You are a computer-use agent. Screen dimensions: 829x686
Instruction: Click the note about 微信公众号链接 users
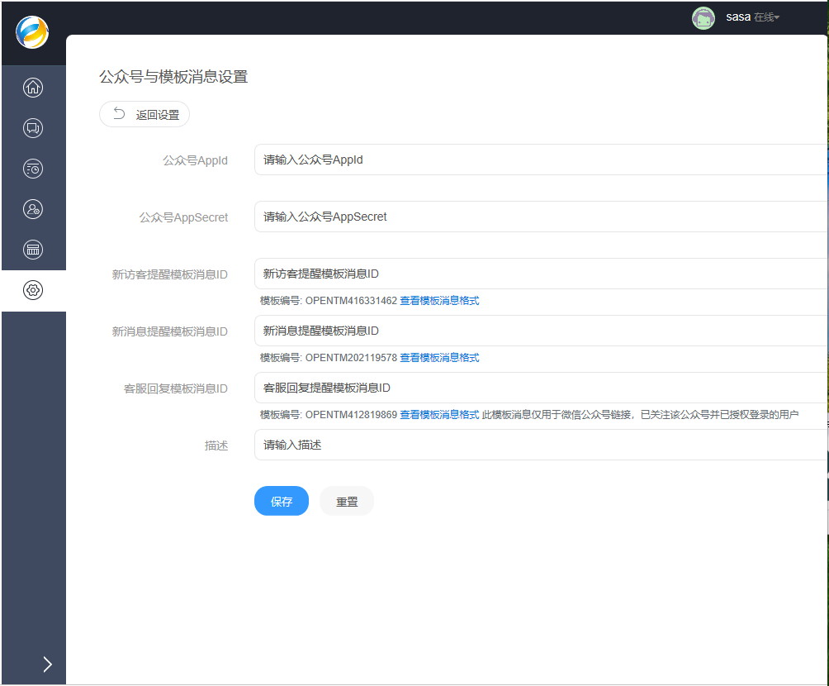click(x=640, y=415)
